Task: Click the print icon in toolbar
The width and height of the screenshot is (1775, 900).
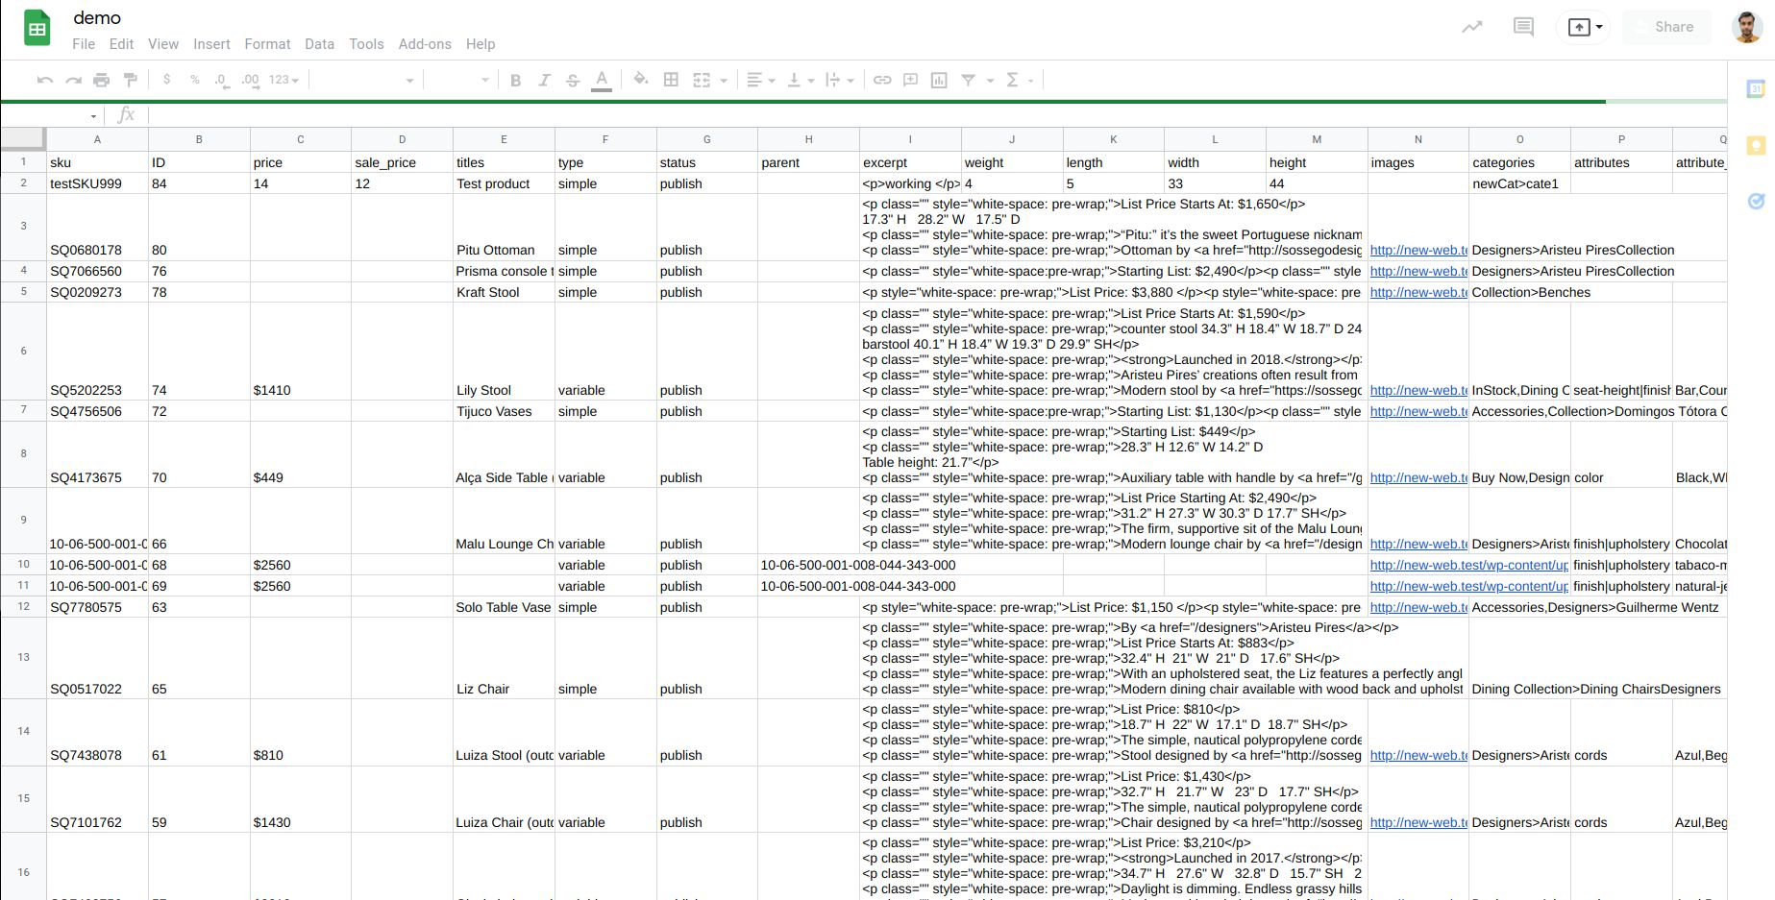Action: coord(102,80)
